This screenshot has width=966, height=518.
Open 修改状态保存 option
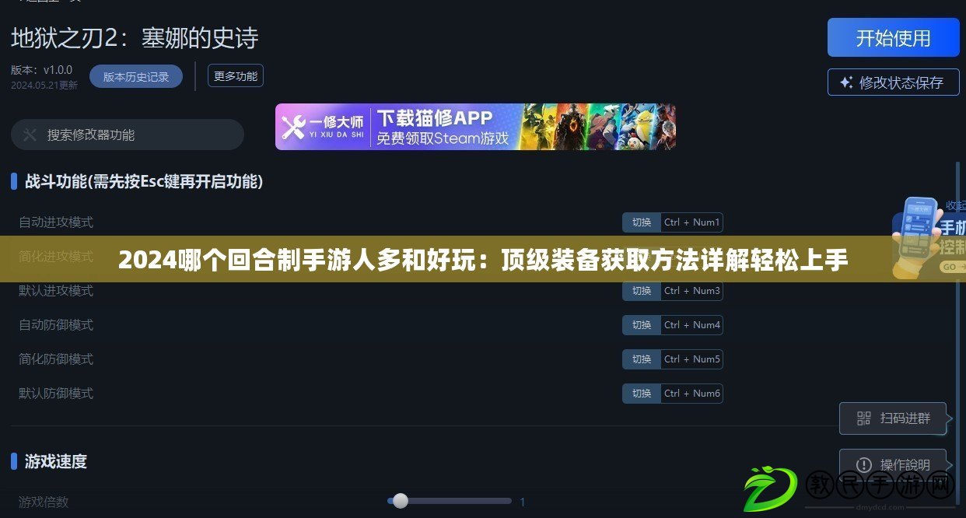(893, 82)
